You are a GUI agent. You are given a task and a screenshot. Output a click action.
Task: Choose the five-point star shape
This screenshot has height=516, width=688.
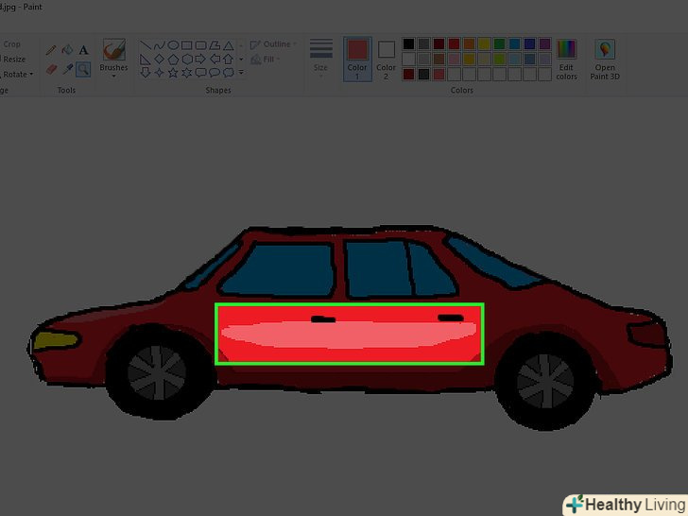(173, 72)
